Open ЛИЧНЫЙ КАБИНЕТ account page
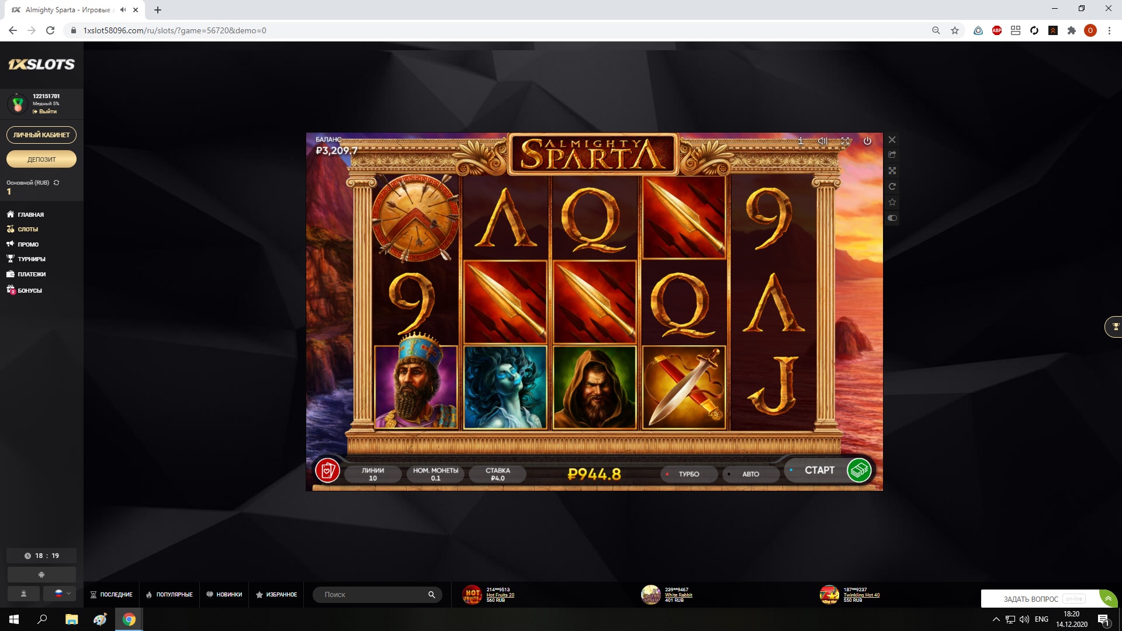 [41, 135]
